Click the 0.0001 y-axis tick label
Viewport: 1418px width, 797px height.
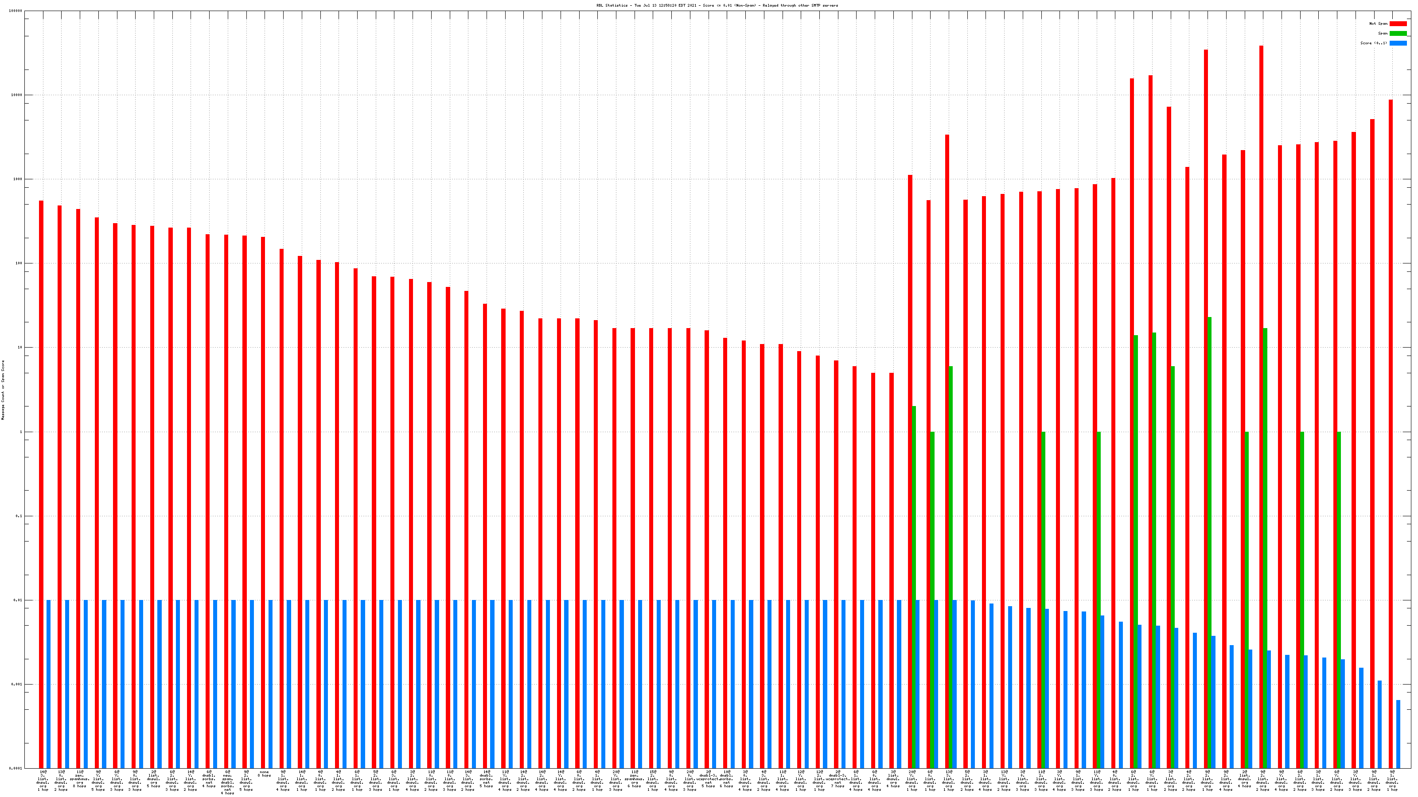tap(16, 768)
